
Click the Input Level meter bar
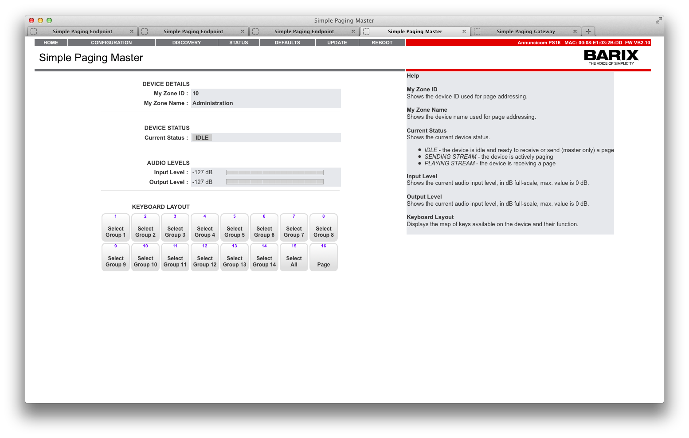pyautogui.click(x=274, y=172)
